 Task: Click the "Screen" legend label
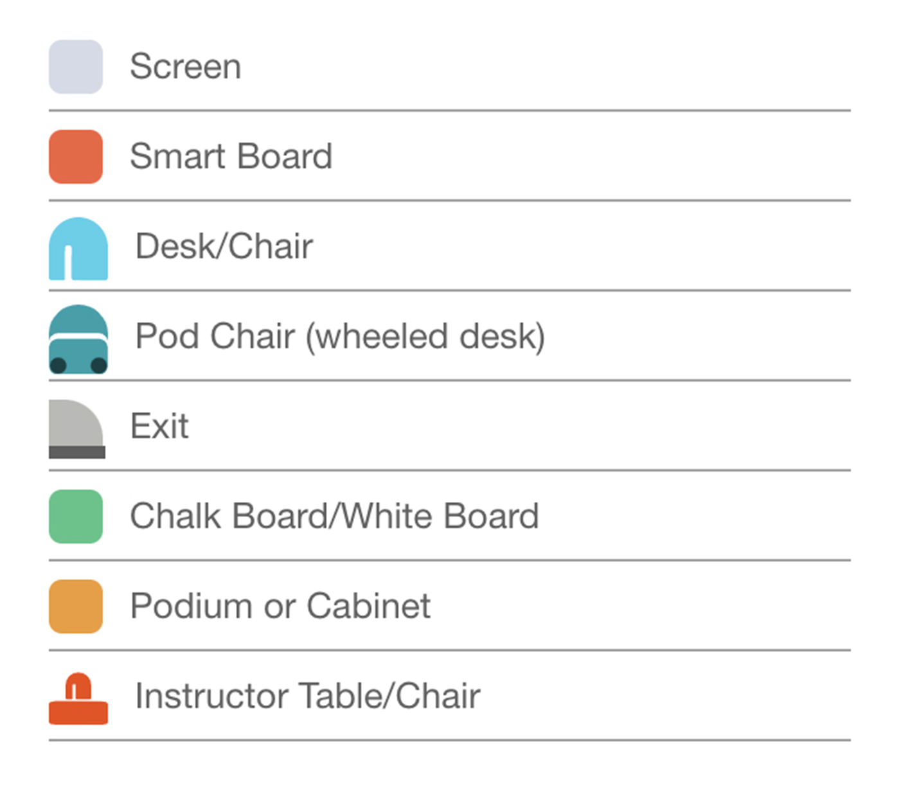pos(185,67)
